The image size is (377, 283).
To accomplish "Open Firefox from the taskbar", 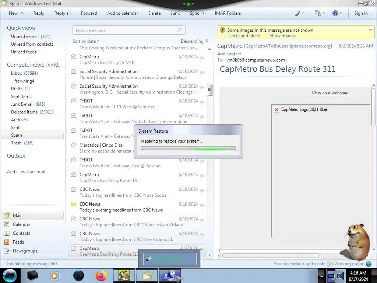I will coord(101,276).
